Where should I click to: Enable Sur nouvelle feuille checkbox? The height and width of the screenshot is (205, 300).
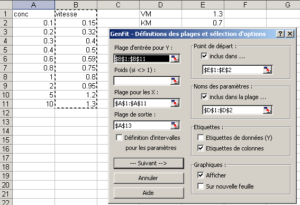pos(201,186)
